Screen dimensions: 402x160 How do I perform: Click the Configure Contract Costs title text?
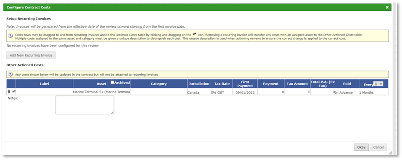click(x=29, y=8)
